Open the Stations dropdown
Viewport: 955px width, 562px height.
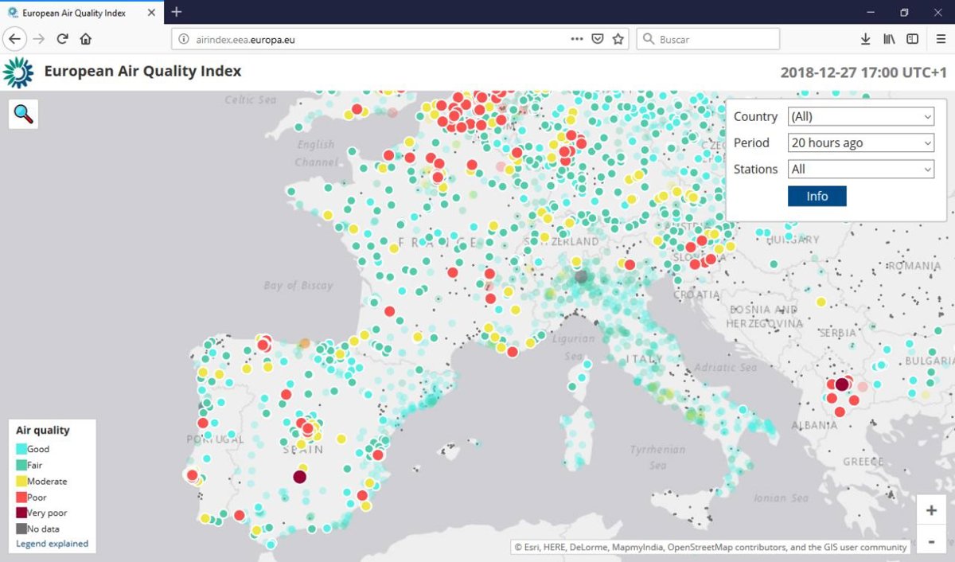(x=860, y=169)
